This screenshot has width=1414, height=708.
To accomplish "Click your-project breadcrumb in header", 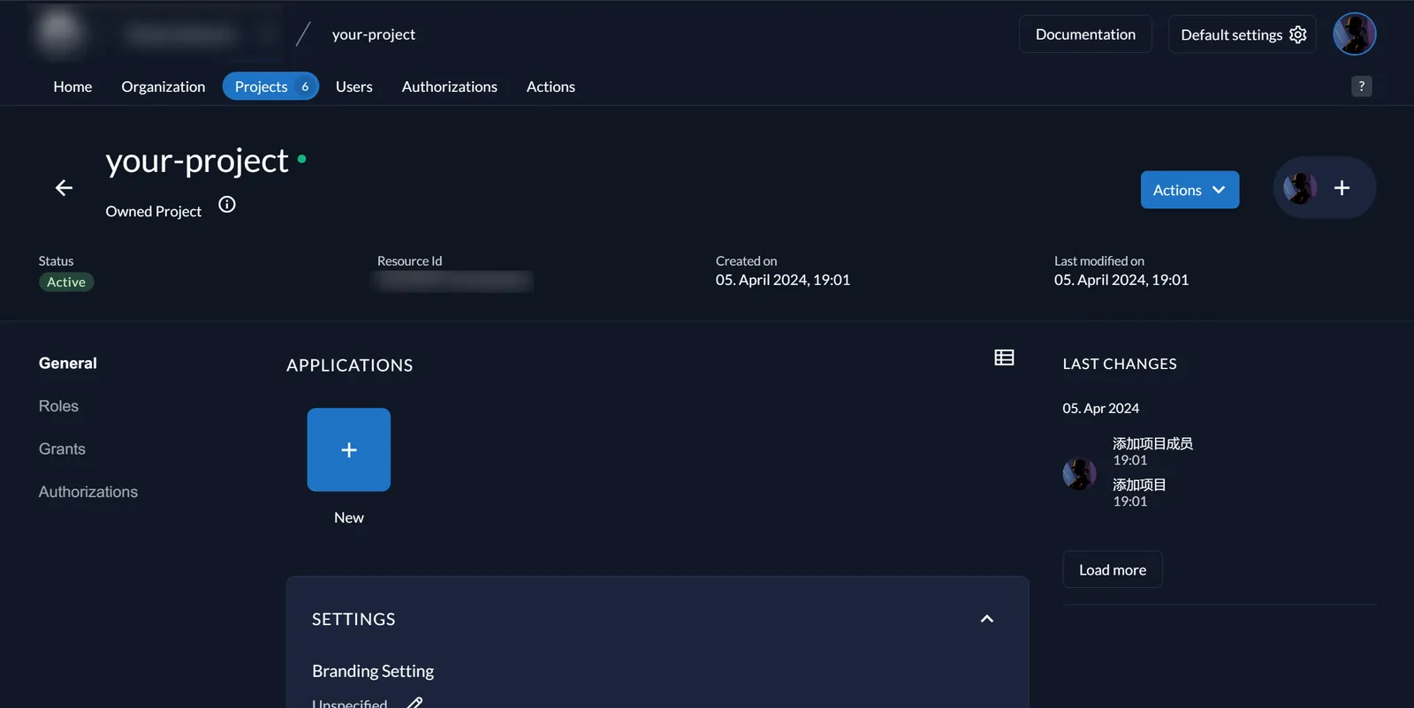I will [374, 34].
